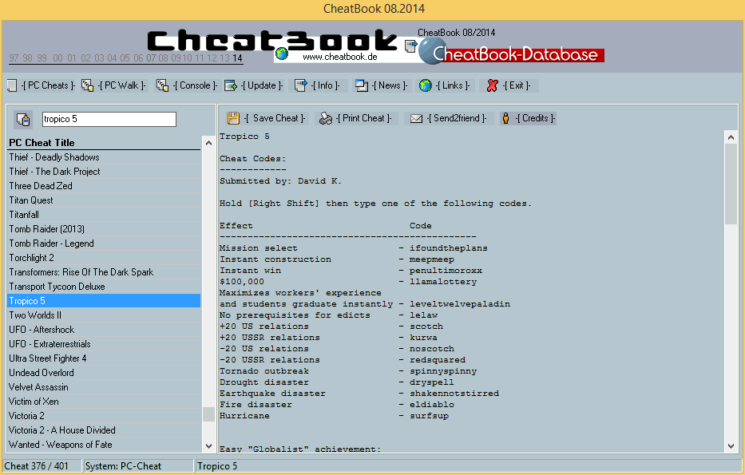Select UFO - Extraterrestrials in the list

[105, 344]
